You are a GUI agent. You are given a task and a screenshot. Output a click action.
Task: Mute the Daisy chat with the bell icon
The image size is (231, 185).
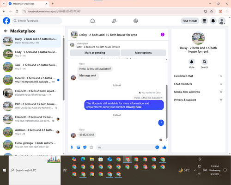point(192,62)
